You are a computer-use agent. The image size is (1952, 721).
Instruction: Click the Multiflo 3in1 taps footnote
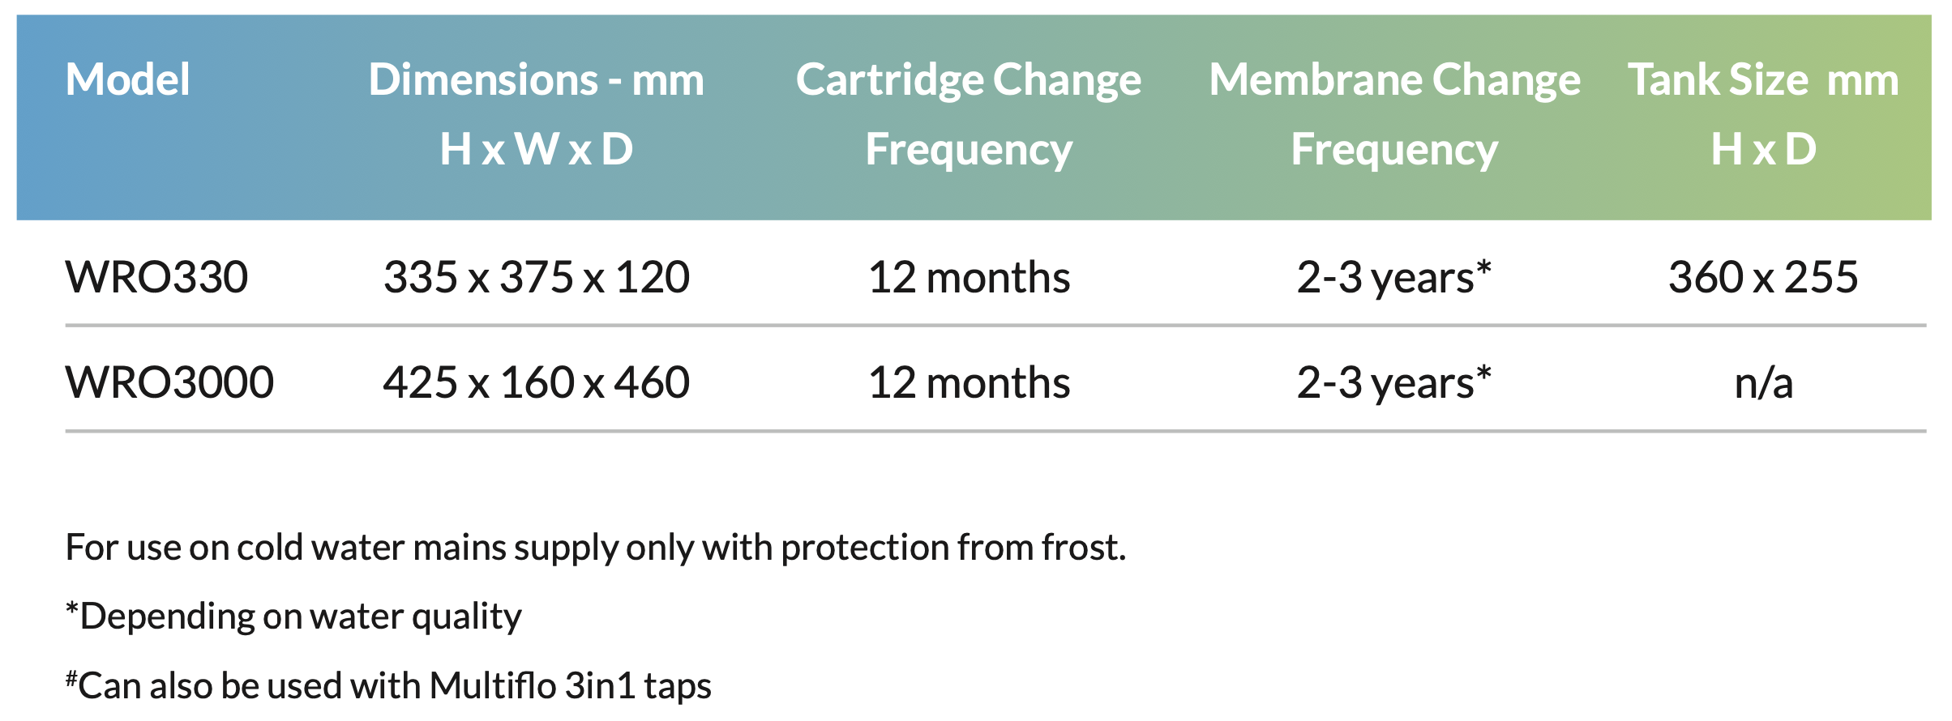pyautogui.click(x=388, y=685)
